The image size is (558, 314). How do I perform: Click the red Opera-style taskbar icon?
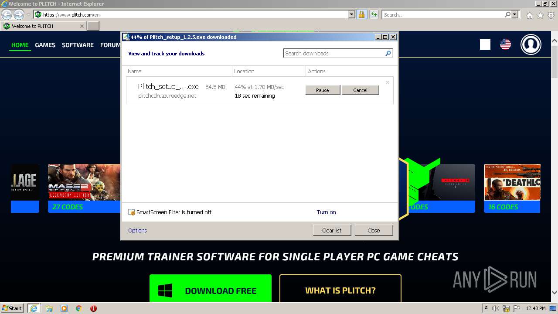(93, 308)
